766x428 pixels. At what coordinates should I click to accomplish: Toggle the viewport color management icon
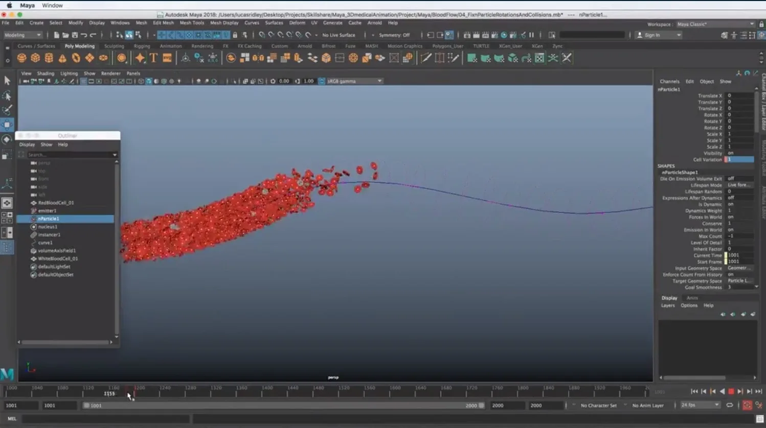[x=322, y=81]
